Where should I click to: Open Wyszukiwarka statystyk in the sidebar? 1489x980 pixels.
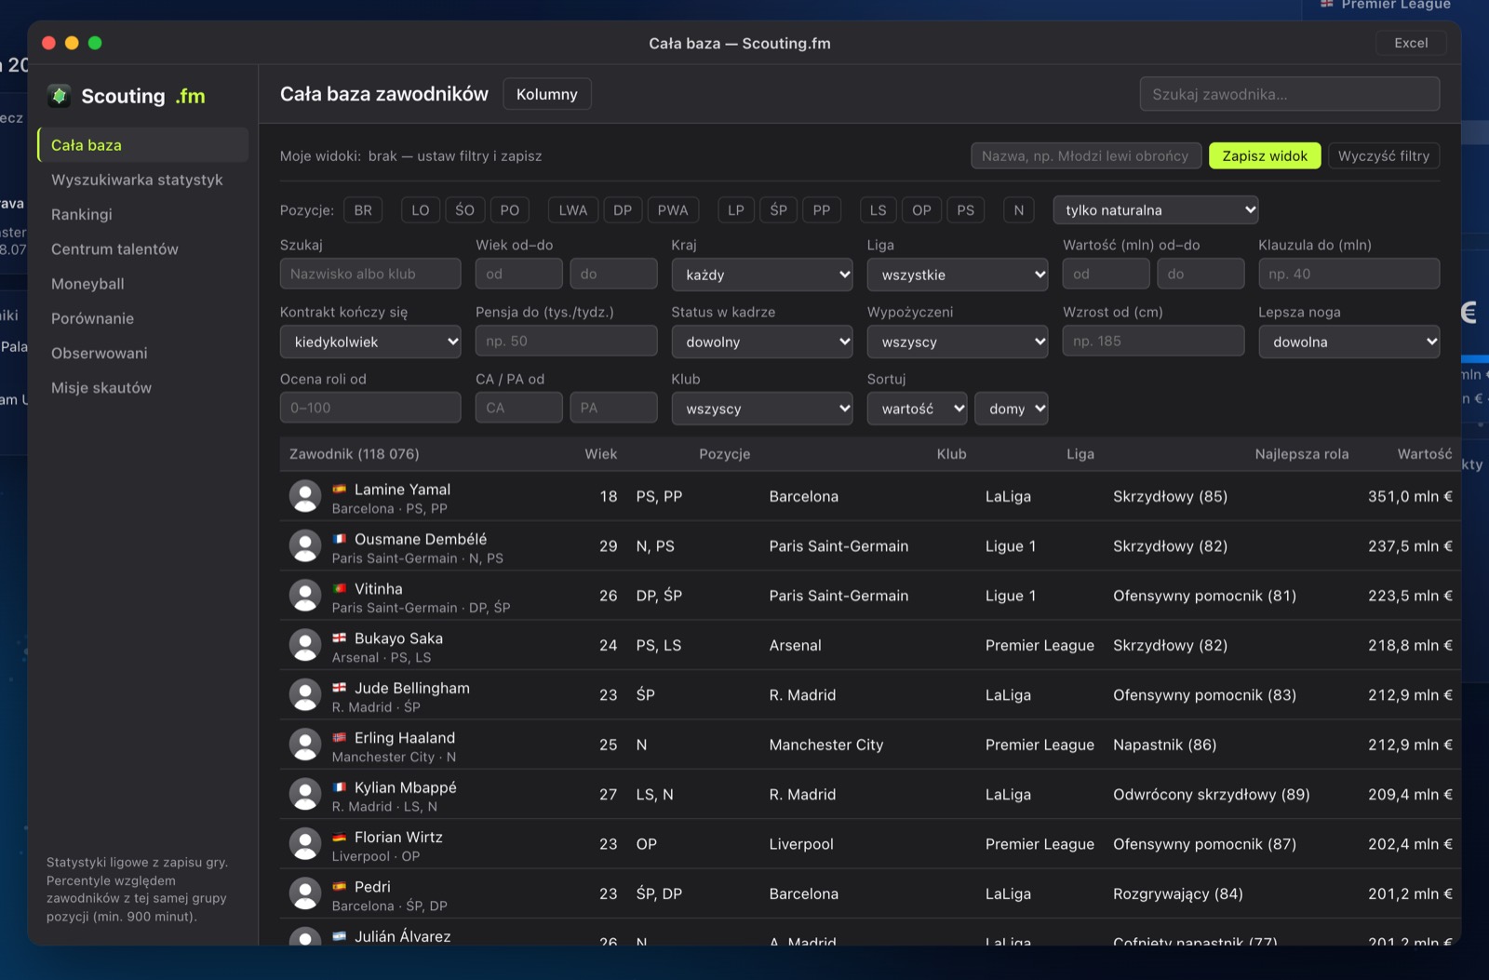point(143,180)
